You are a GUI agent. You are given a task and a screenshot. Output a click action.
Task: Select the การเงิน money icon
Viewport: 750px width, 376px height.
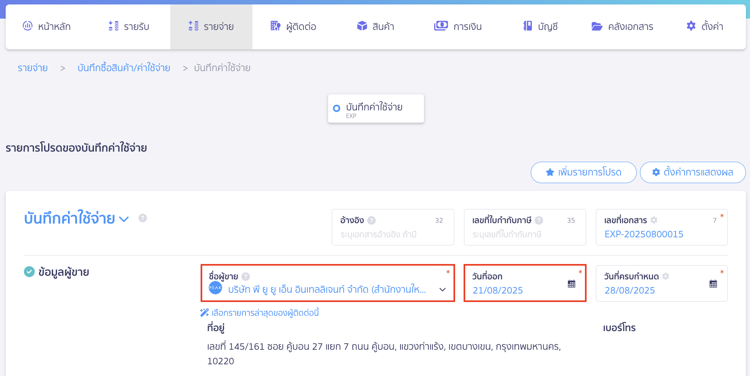(441, 26)
